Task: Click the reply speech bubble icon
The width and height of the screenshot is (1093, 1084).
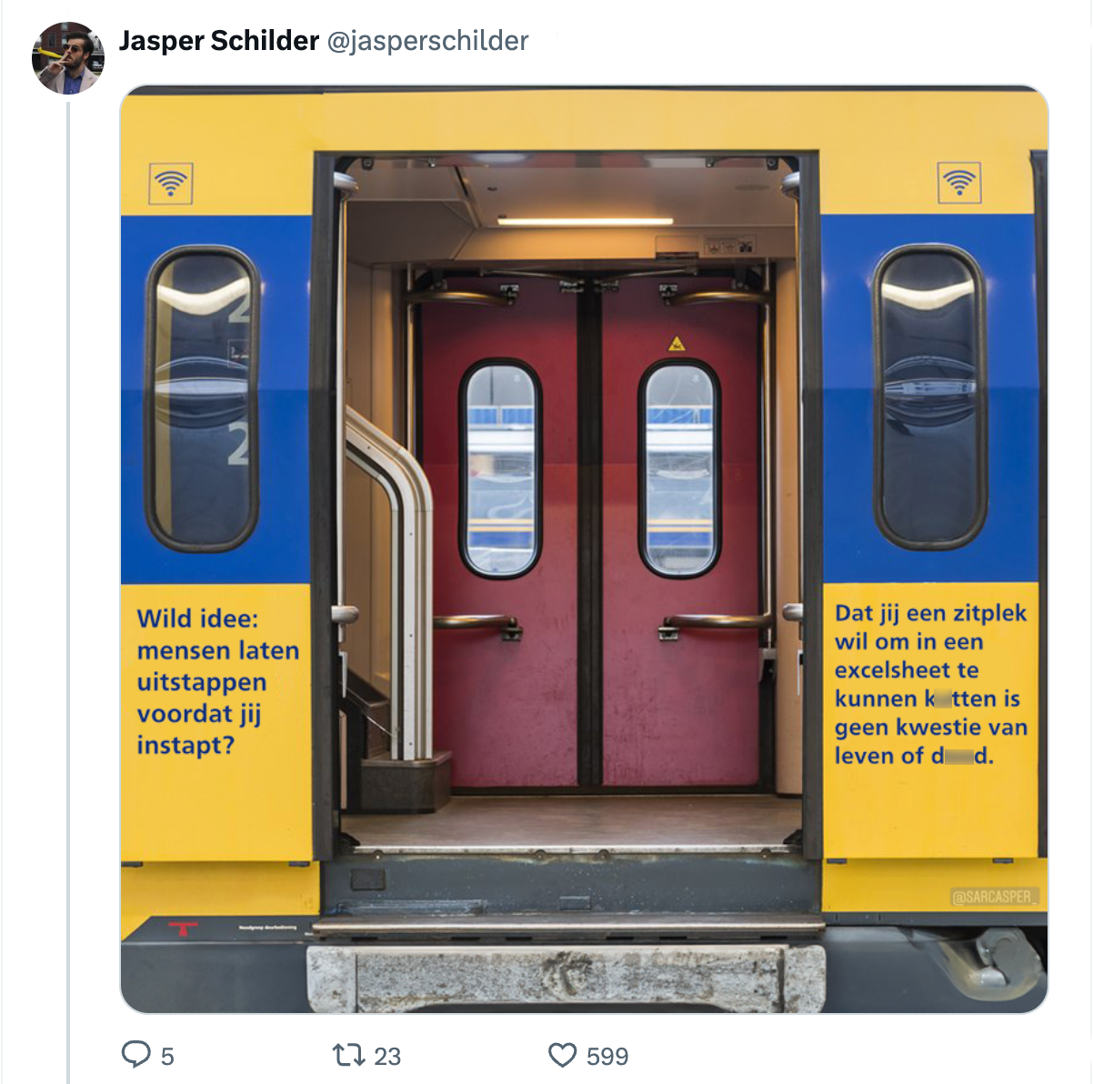Action: pyautogui.click(x=136, y=1055)
